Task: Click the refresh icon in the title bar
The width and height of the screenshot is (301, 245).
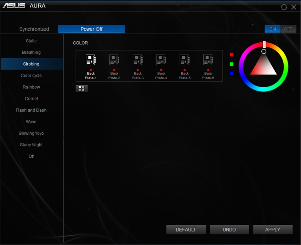Action: tap(284, 7)
